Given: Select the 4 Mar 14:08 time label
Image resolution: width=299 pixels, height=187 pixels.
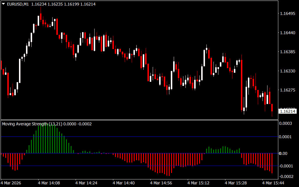Looking at the screenshot, I should [x=49, y=183].
